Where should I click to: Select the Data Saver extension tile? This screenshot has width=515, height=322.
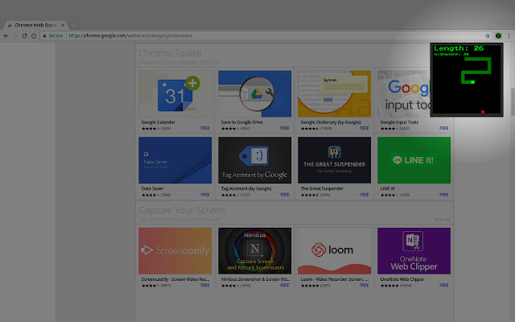[x=175, y=159]
